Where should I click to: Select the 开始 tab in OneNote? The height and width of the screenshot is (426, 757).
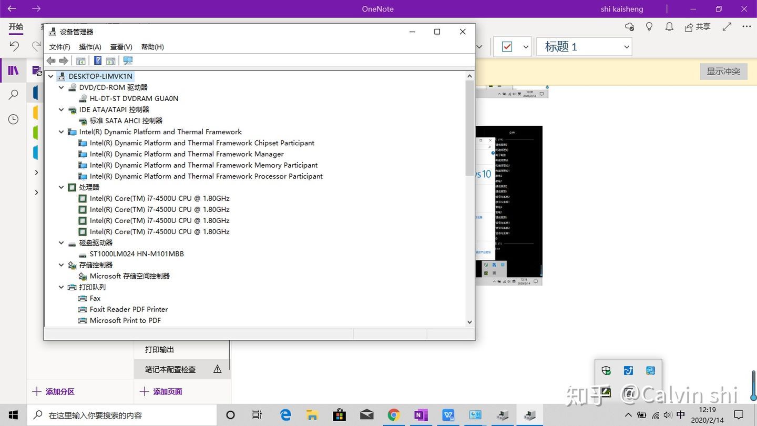[x=16, y=27]
